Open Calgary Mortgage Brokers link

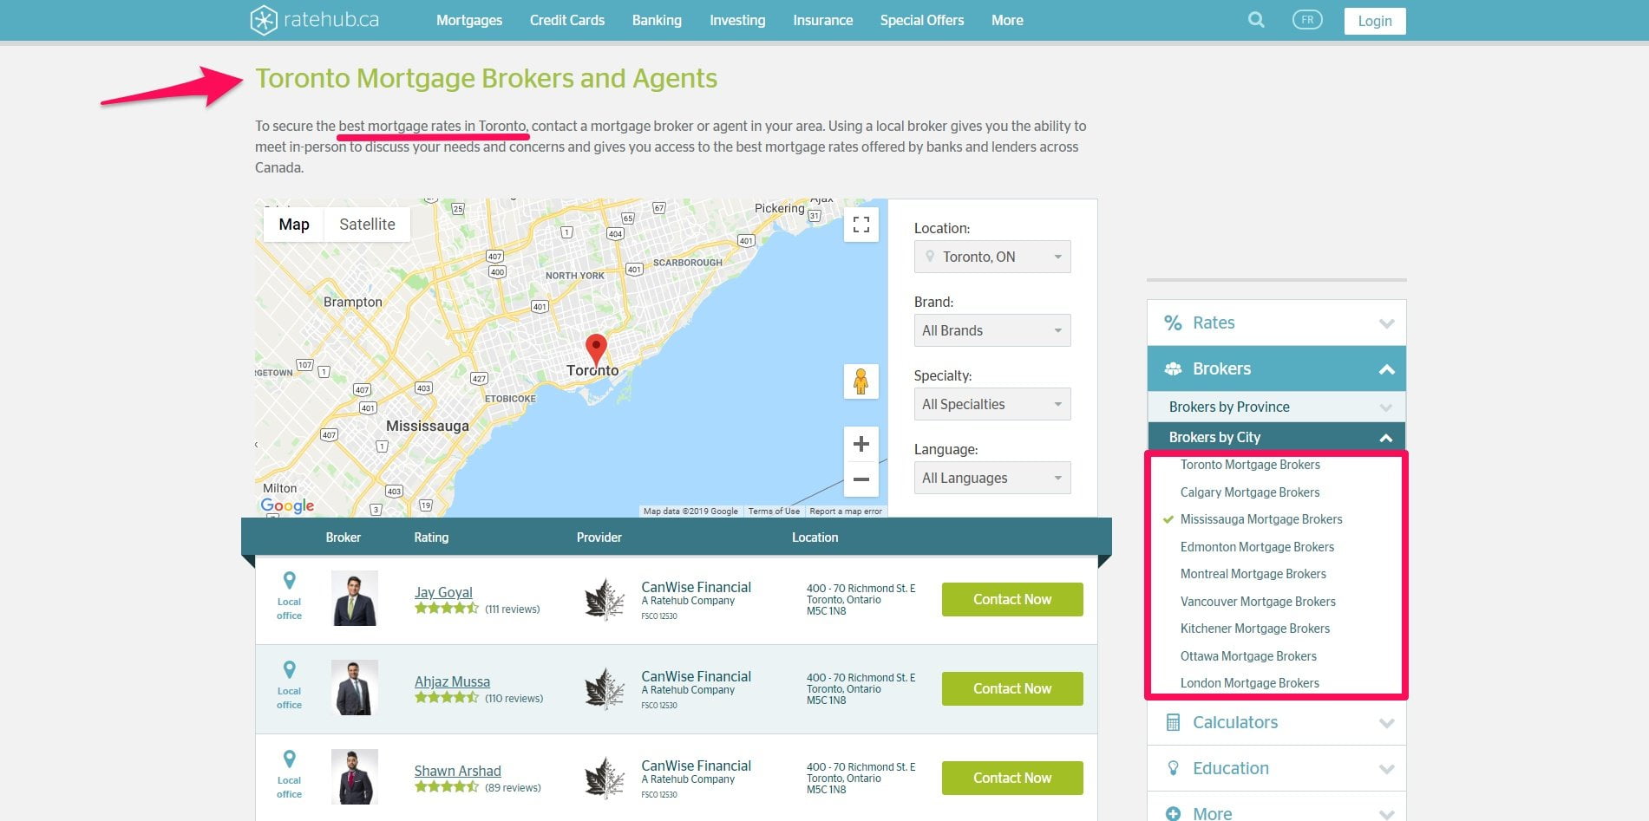pyautogui.click(x=1250, y=492)
